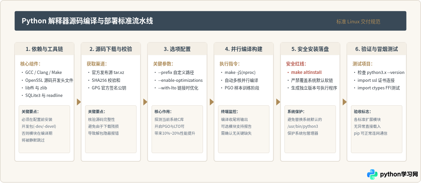The image size is (421, 183).
Task: Click the "关键参数:" subheading
Action: (x=163, y=64)
